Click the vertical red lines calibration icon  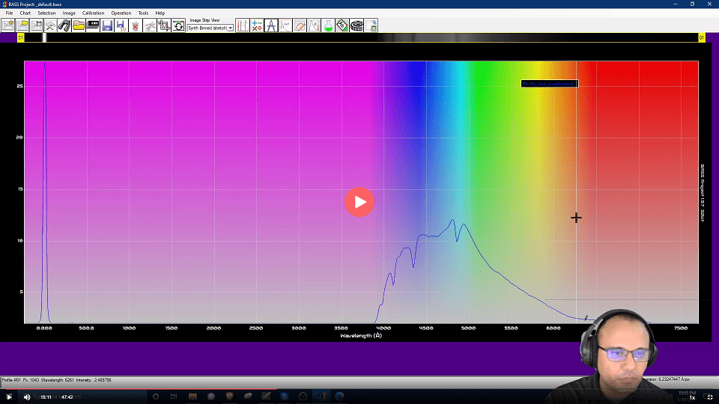[243, 25]
